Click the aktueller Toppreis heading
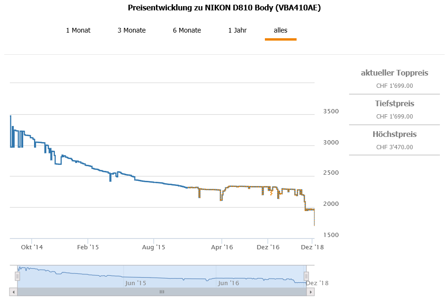 (394, 73)
